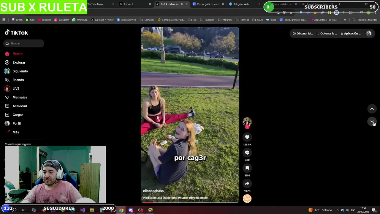Screen dimensions: 380x214
Task: Open the WhatsApp bookmark
Action: coord(80,20)
